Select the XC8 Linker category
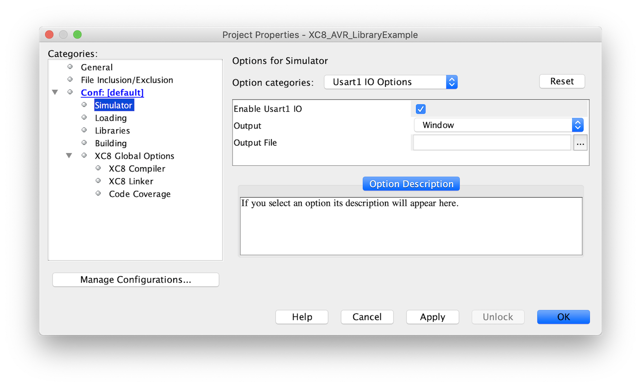This screenshot has width=641, height=387. tap(131, 181)
